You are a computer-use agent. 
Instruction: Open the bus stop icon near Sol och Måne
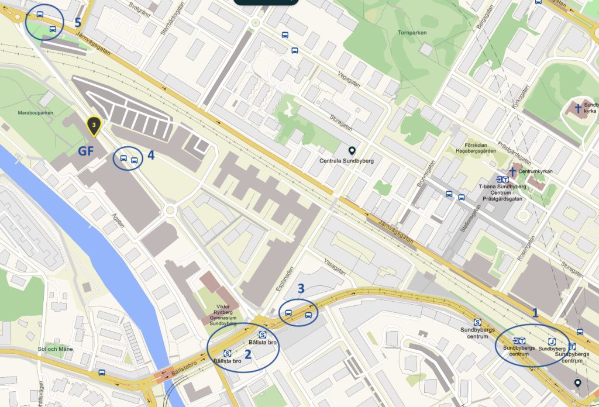pos(102,372)
